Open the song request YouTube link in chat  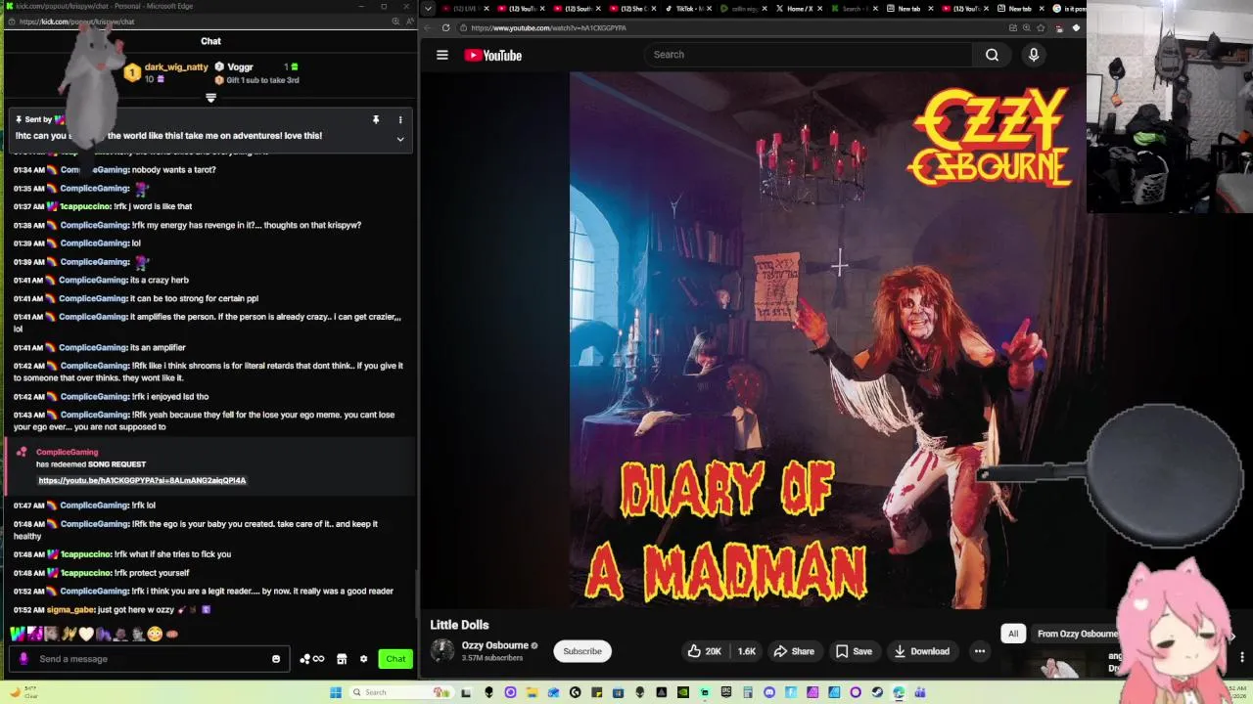tap(142, 480)
